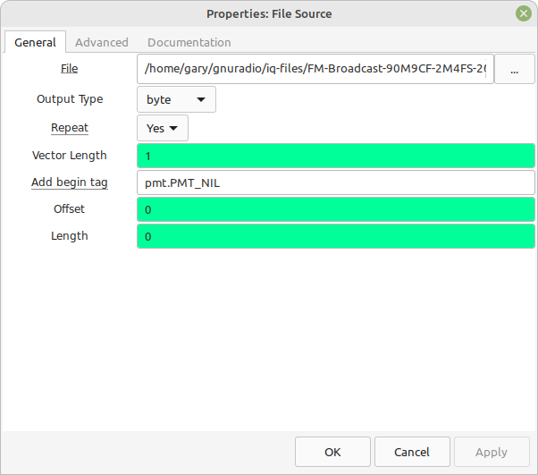The image size is (538, 475).
Task: Cancel the properties changes
Action: coord(412,452)
